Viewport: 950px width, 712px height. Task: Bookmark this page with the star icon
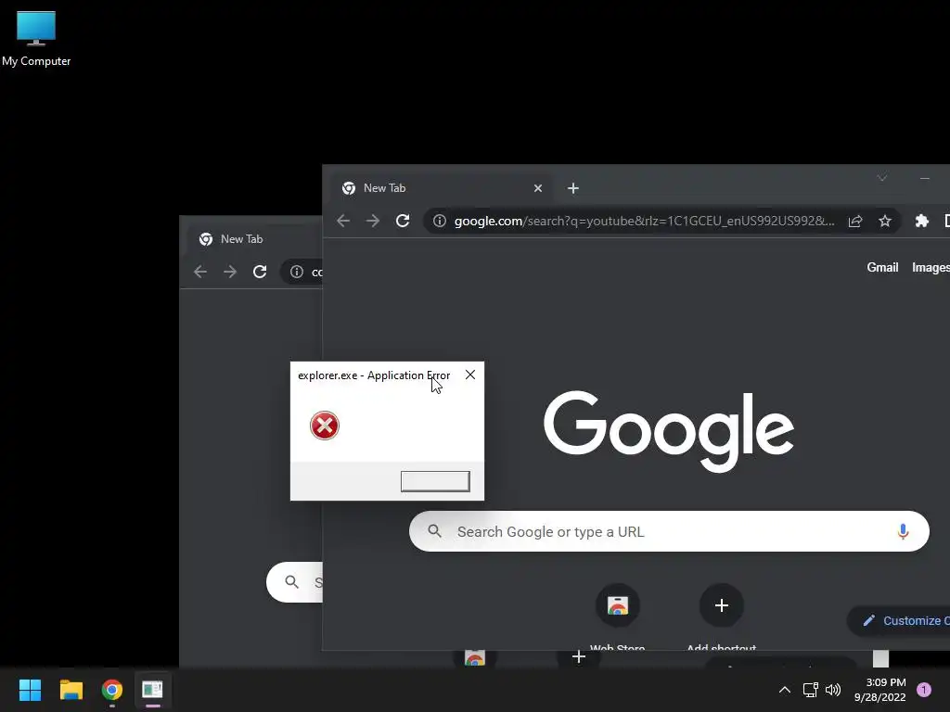pos(885,221)
